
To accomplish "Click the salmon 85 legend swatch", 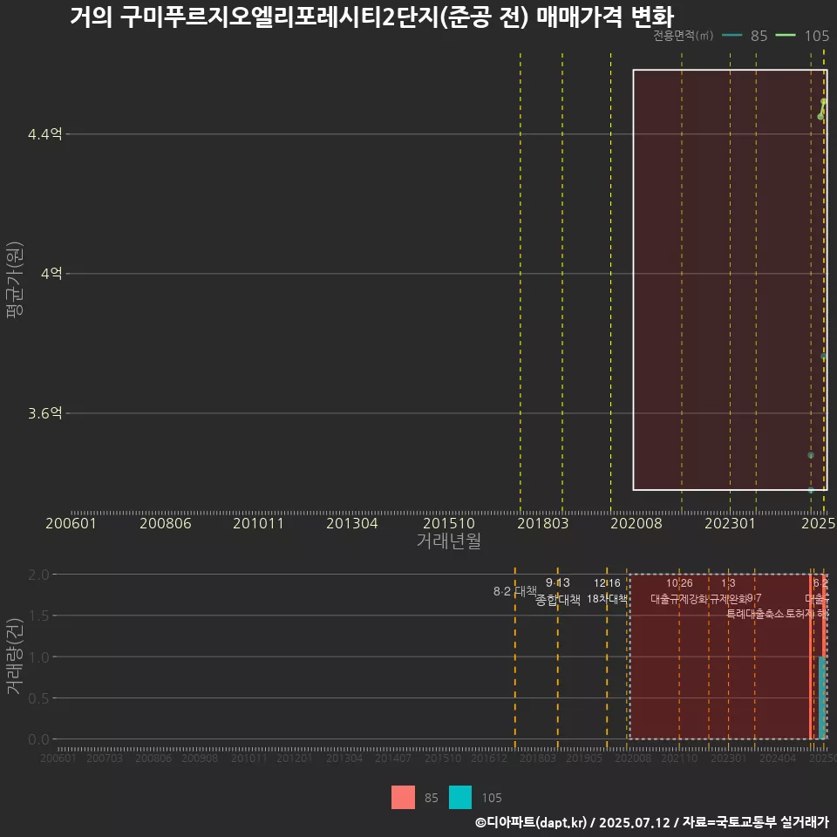I will 403,798.
